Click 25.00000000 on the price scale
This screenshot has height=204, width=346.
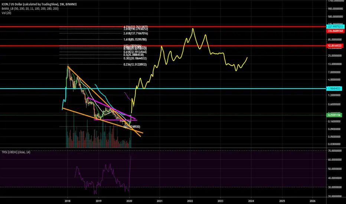[335, 56]
